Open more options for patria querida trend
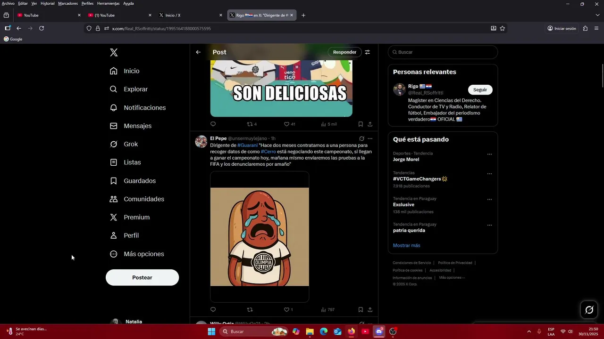Viewport: 604px width, 339px height. [489, 226]
